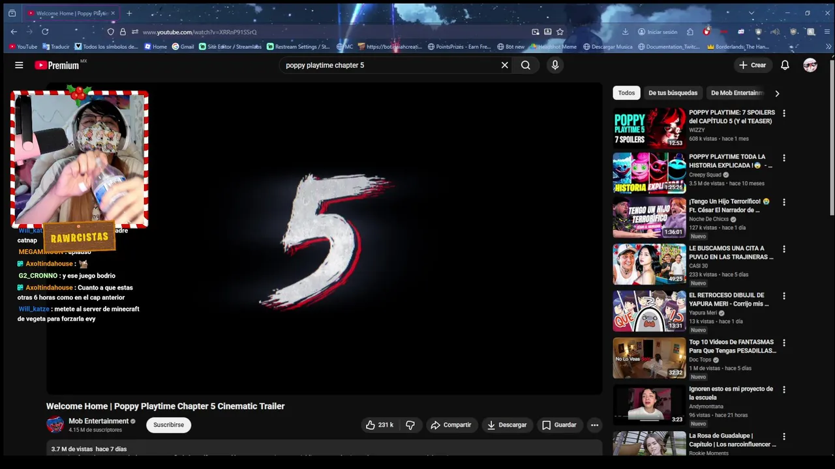Select De Mob Entertainment chip
Screen dimensions: 835x469
736,93
